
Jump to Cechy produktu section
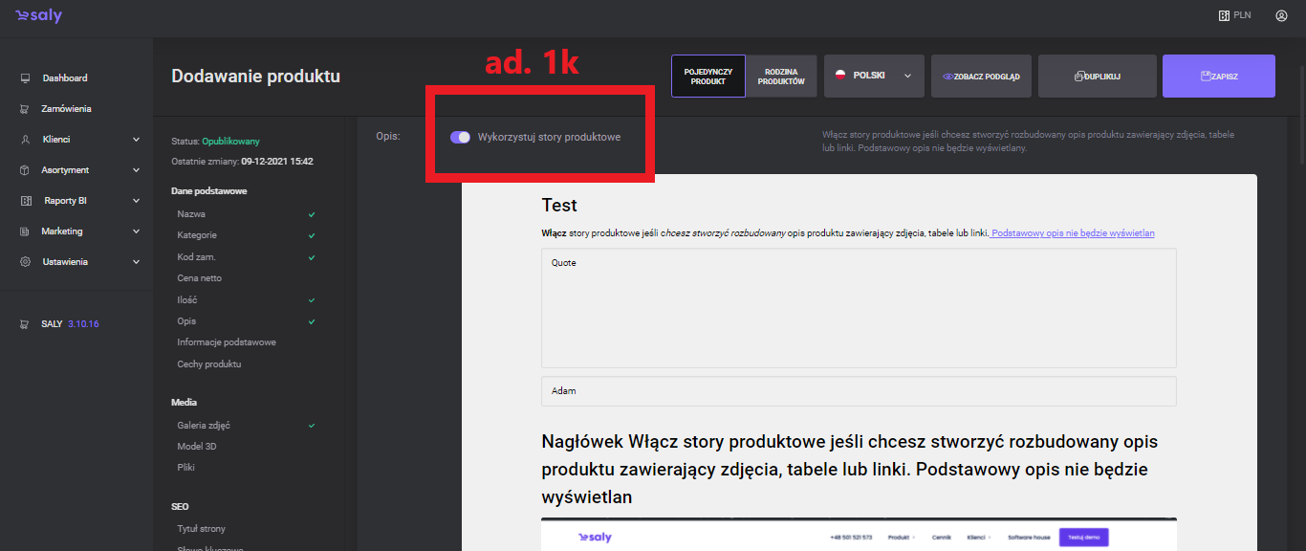point(208,364)
